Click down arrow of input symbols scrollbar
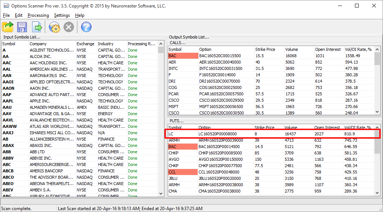 [161, 193]
